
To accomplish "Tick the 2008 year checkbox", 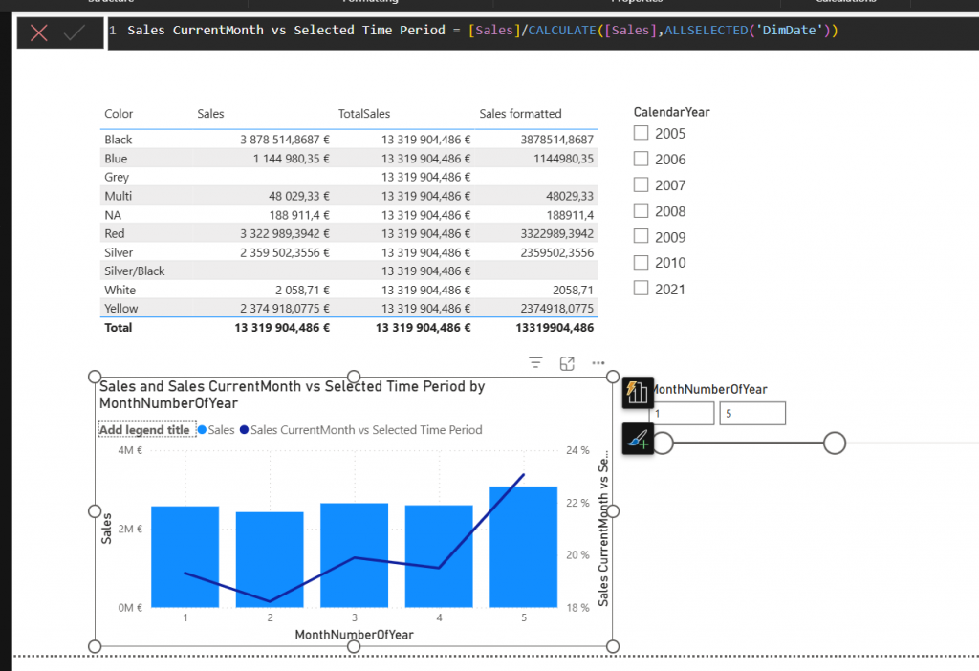I will tap(642, 211).
